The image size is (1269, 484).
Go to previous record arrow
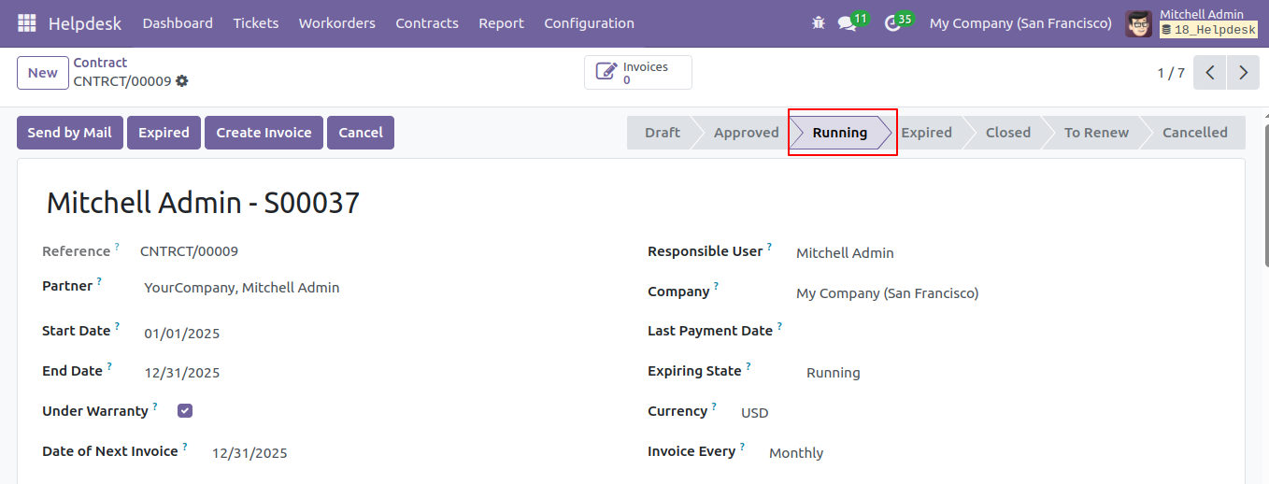pyautogui.click(x=1210, y=73)
